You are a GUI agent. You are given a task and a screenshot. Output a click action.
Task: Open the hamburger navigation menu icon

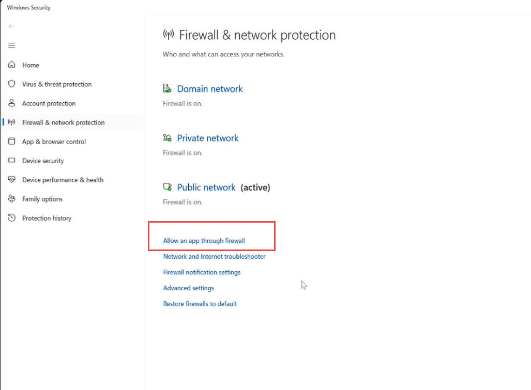coord(11,45)
